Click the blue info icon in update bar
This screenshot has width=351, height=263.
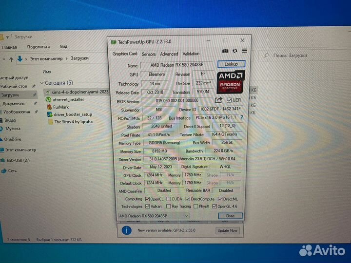pos(126,230)
